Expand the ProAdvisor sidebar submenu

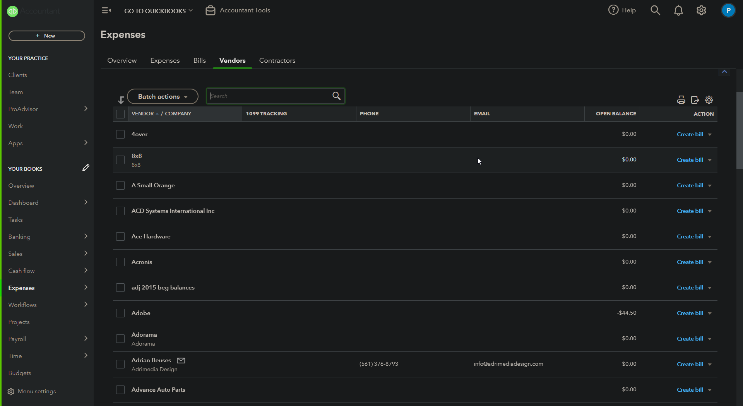[86, 109]
